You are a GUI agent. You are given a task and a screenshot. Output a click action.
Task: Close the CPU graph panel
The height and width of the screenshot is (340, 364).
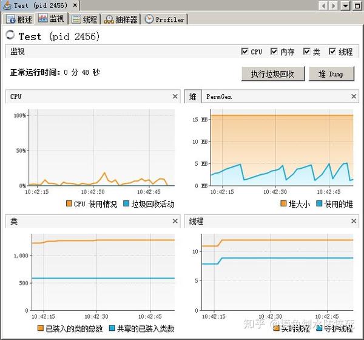pyautogui.click(x=175, y=96)
